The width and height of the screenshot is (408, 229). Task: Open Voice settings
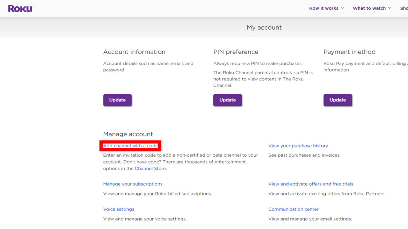point(119,209)
